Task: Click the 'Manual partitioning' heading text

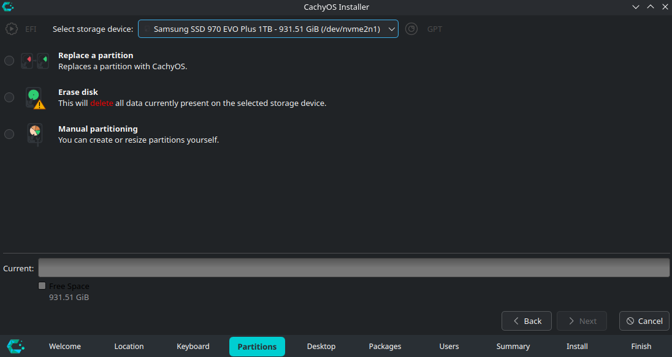Action: click(x=98, y=129)
